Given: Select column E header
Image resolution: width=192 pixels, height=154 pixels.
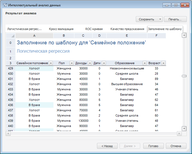Looking at the screenshot, I should (127, 36).
